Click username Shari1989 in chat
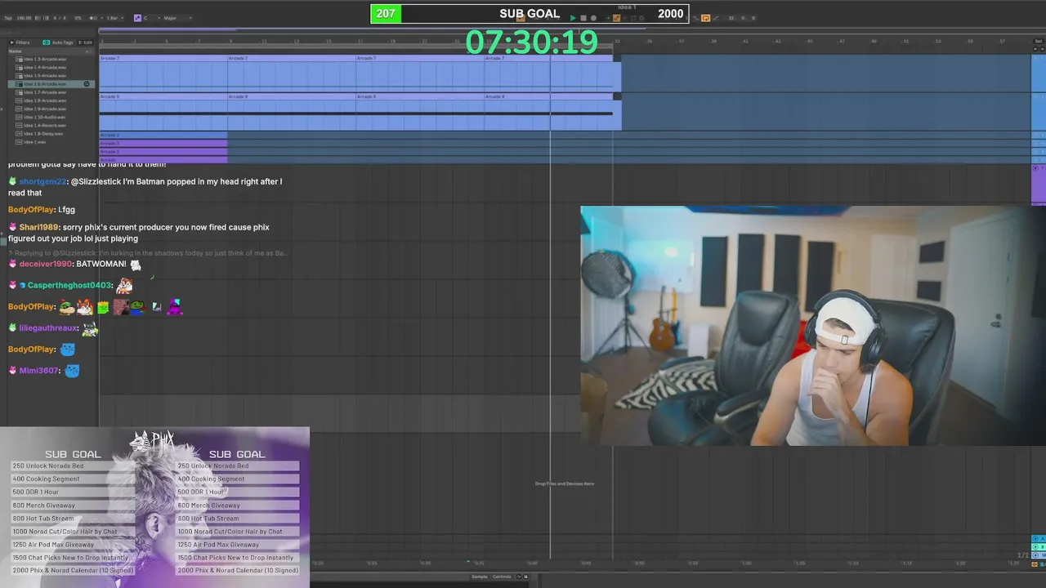Screen dimensions: 1046x588 click(x=39, y=227)
